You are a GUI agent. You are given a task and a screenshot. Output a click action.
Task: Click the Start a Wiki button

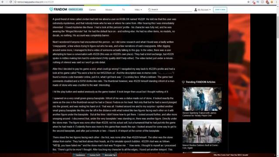pos(220,10)
